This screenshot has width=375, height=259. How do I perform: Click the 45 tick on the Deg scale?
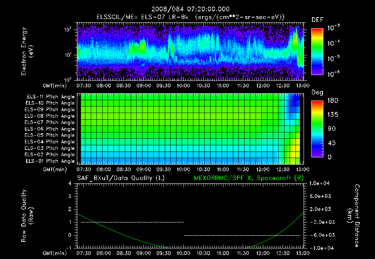pos(332,143)
